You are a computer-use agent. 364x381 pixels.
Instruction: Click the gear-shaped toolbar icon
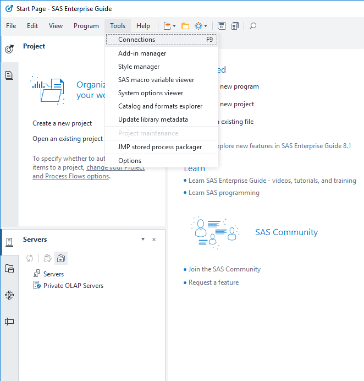(198, 26)
